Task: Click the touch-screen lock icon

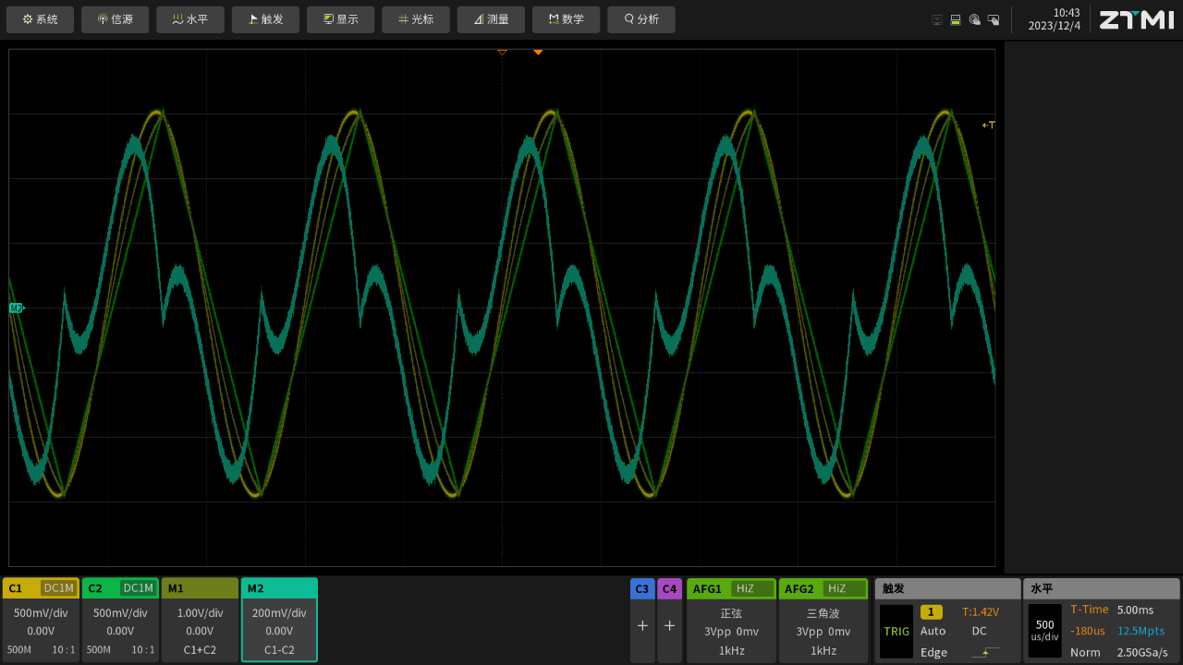Action: click(994, 19)
